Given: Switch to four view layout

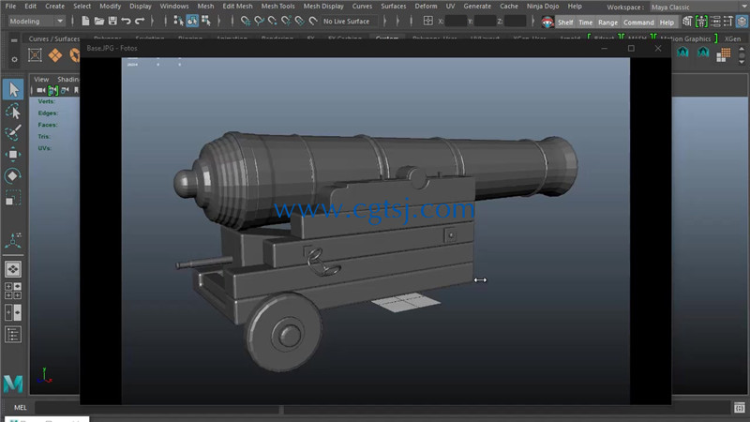Looking at the screenshot, I should tap(13, 291).
